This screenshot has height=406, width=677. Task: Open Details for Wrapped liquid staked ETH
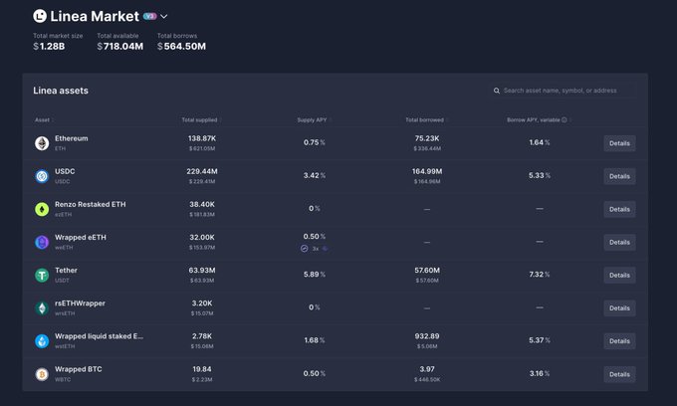(x=619, y=341)
